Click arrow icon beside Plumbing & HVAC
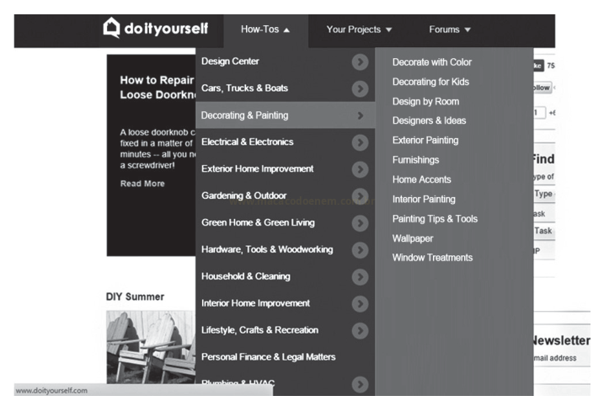Viewport: 604px width, 401px height. tap(360, 384)
